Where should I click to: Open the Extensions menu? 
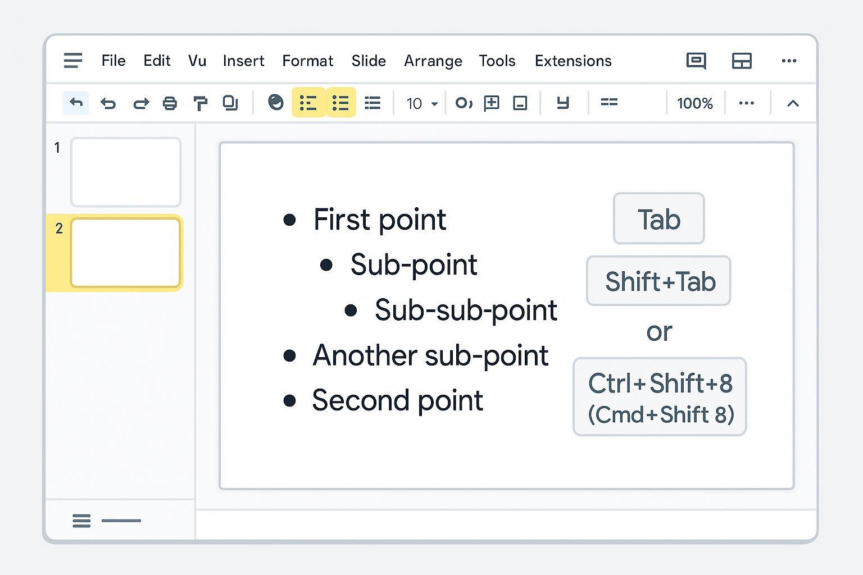pyautogui.click(x=573, y=61)
